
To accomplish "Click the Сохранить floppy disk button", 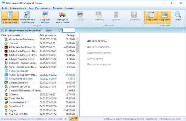I will [134, 16].
